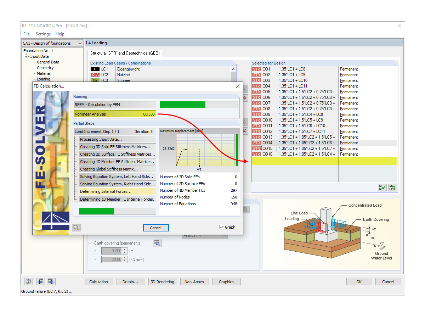
Task: Select all combinations via green checkmark icon
Action: click(382, 187)
